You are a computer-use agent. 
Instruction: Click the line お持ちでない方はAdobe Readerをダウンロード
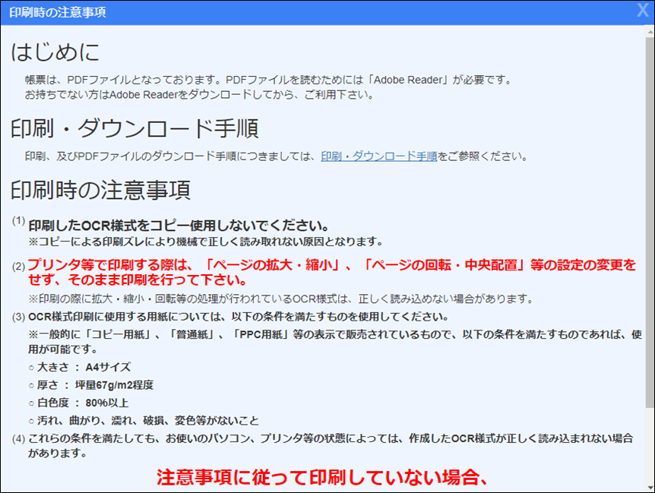[199, 95]
